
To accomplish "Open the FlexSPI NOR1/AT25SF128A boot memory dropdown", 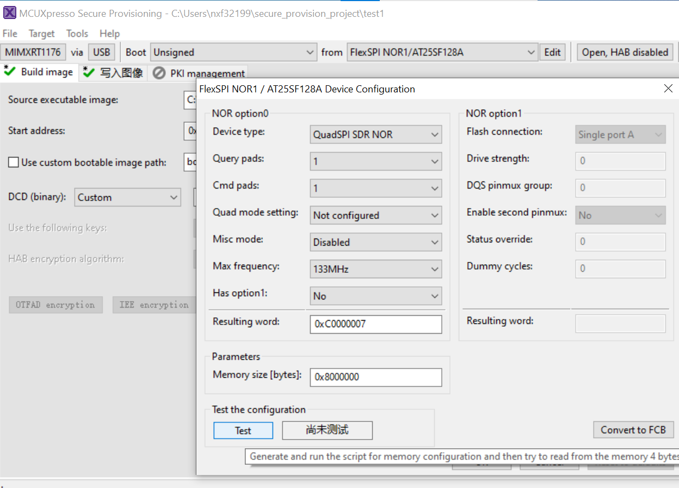I will tap(532, 52).
